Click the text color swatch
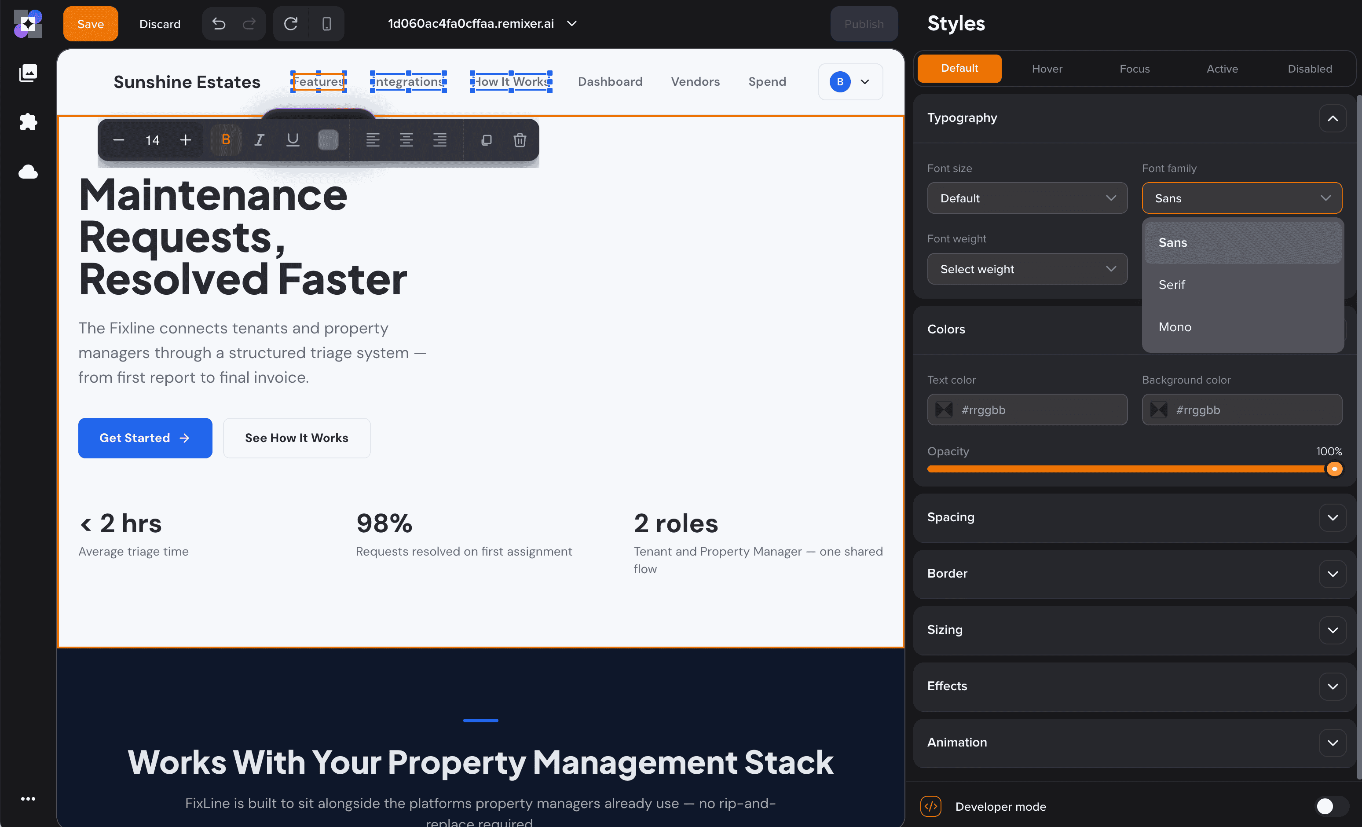 (x=944, y=410)
